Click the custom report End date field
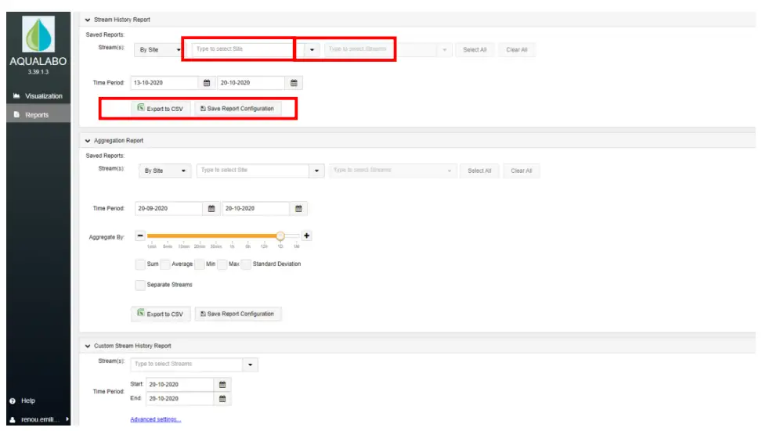 pyautogui.click(x=180, y=399)
